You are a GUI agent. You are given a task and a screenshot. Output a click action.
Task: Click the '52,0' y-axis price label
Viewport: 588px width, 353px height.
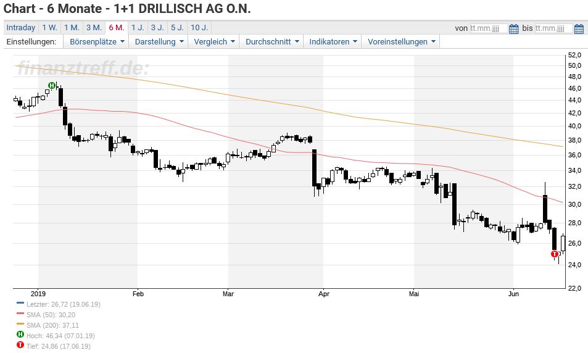574,55
